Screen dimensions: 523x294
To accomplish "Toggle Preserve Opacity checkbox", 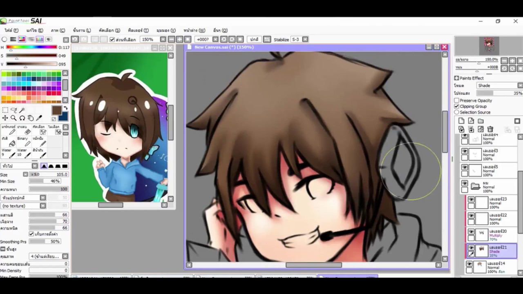I will (457, 100).
